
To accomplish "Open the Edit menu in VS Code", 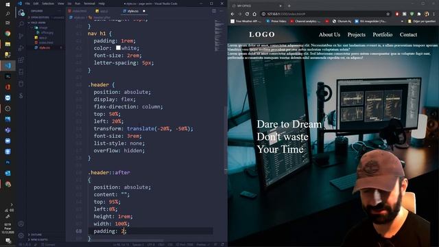I will 36,3.
